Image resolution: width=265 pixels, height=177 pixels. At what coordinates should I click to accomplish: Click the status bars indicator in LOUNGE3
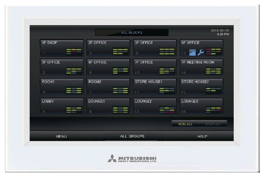[x=213, y=110]
